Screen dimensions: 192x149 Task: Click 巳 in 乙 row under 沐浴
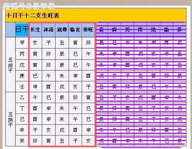tap(49, 97)
